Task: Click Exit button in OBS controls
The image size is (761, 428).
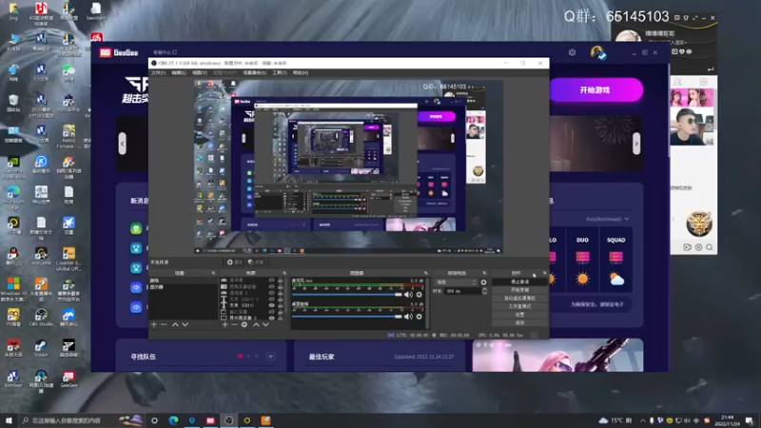Action: [519, 322]
